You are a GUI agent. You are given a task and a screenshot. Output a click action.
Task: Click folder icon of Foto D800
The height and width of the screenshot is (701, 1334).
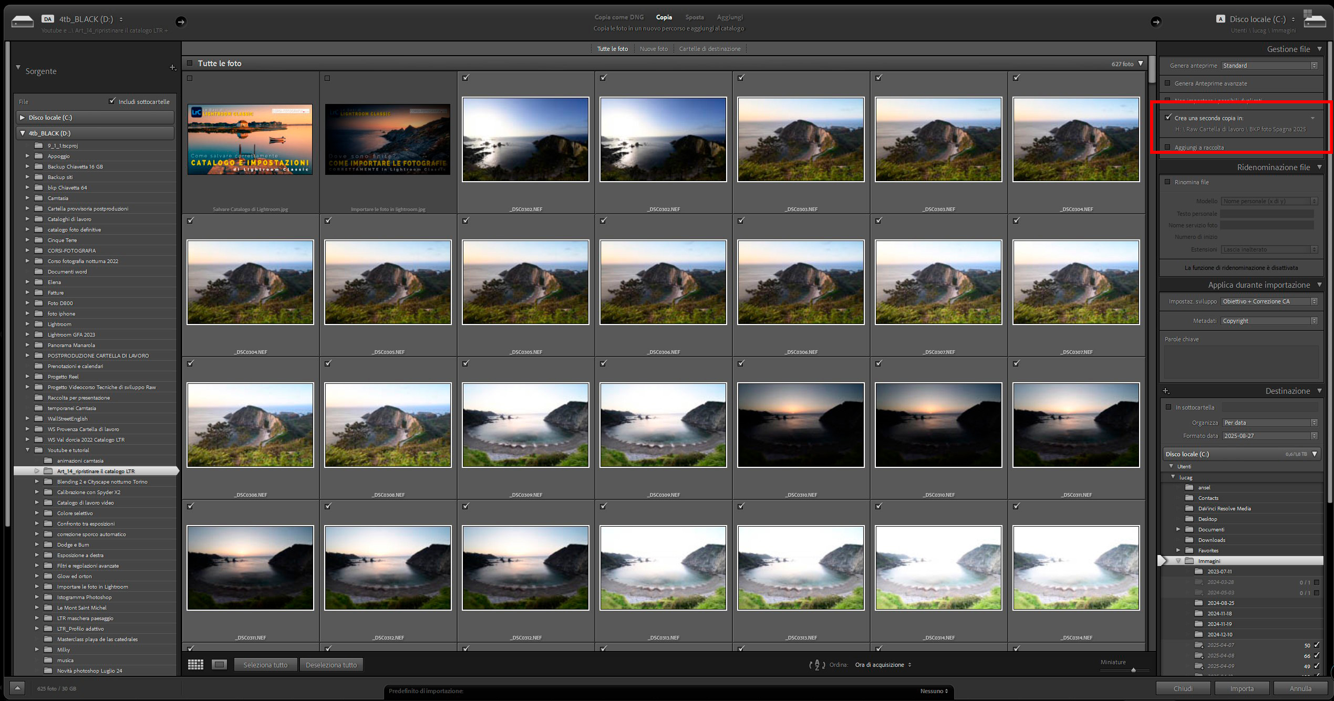click(x=38, y=303)
